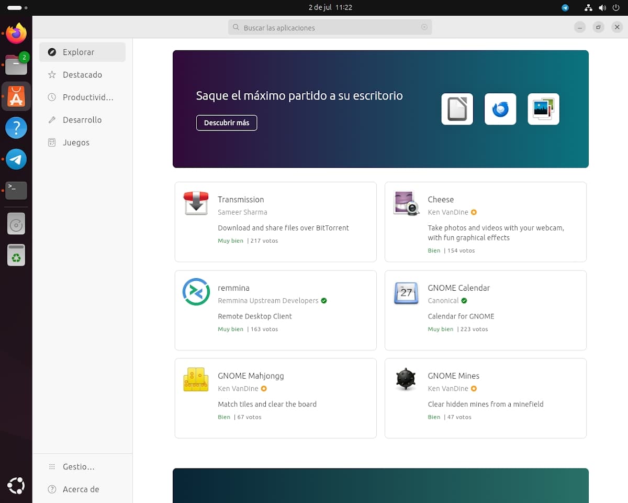Click the verified badge next to Canonical
The height and width of the screenshot is (503, 628).
point(464,301)
